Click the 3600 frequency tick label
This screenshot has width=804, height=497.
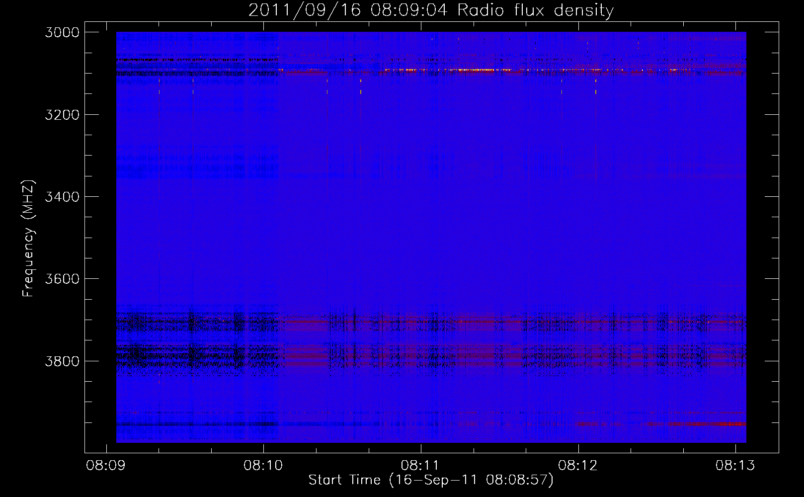62,279
